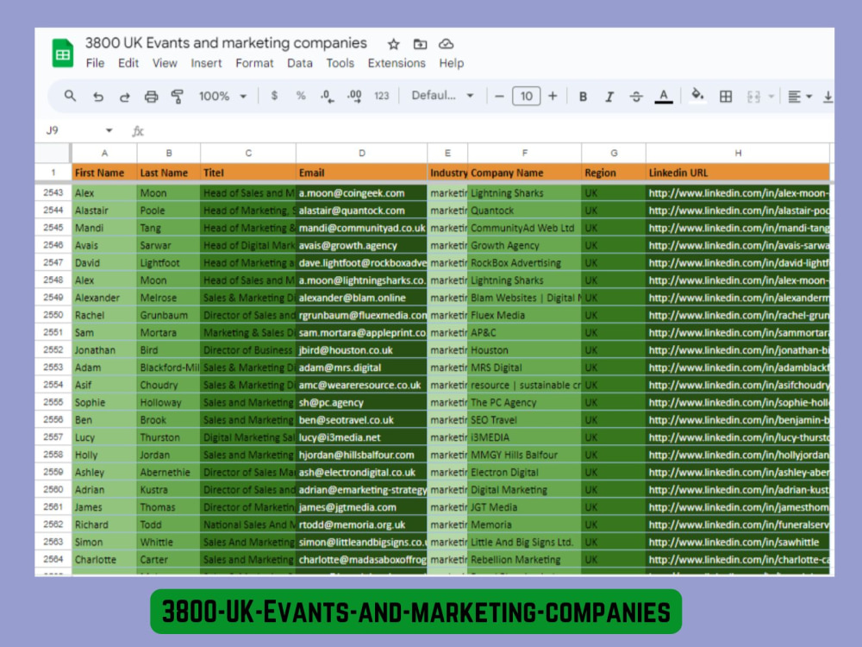Click the move to folder icon
The image size is (862, 647).
(x=420, y=44)
